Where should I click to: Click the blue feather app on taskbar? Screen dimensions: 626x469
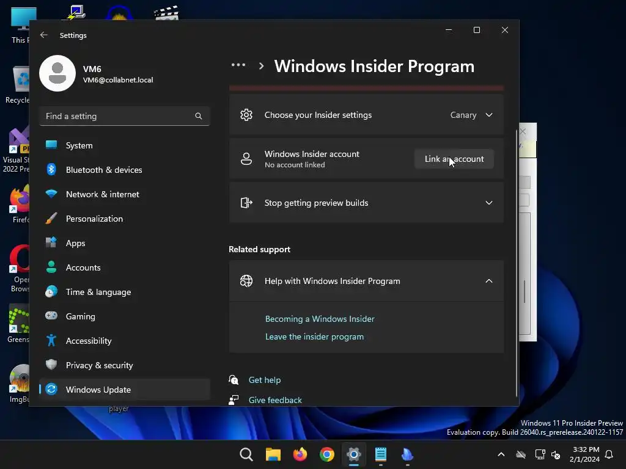pyautogui.click(x=407, y=454)
